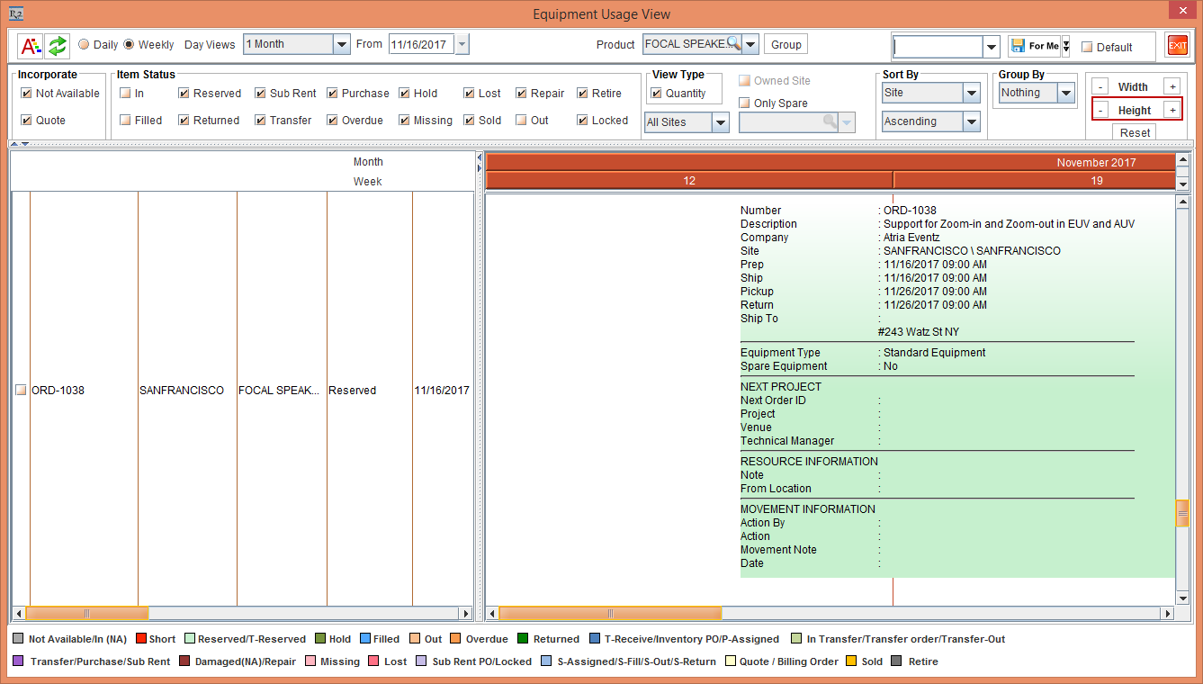Click the Group button
This screenshot has width=1203, height=684.
pyautogui.click(x=786, y=44)
